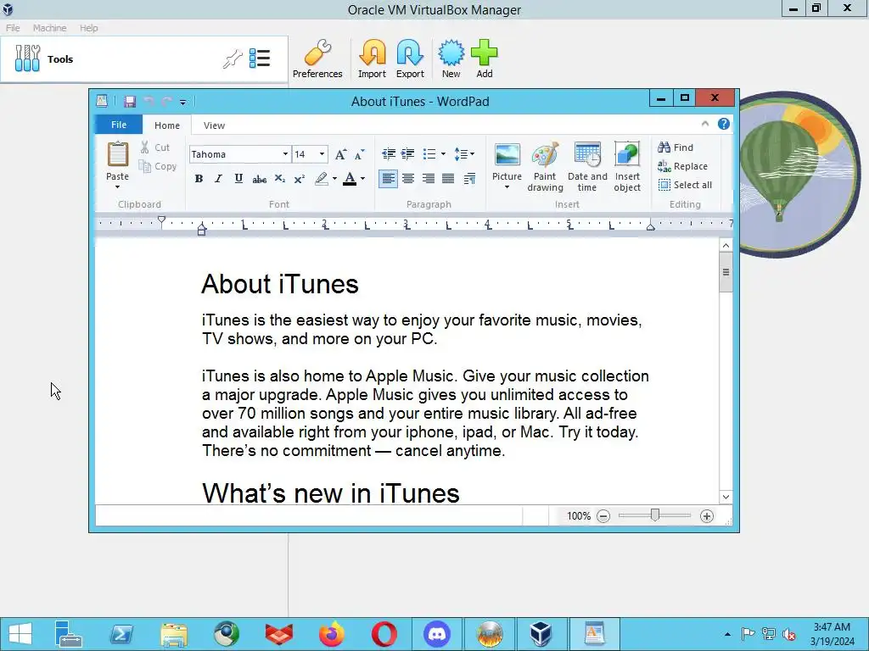Insert Date and time
Screen dimensions: 869x651
[x=587, y=167]
